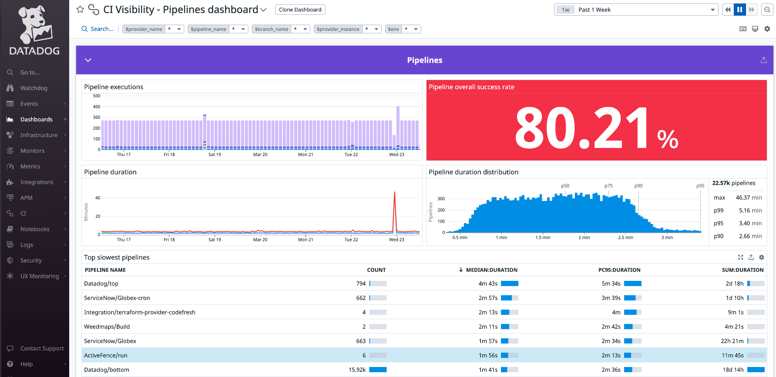
Task: Pause live dashboard updates
Action: pos(739,10)
